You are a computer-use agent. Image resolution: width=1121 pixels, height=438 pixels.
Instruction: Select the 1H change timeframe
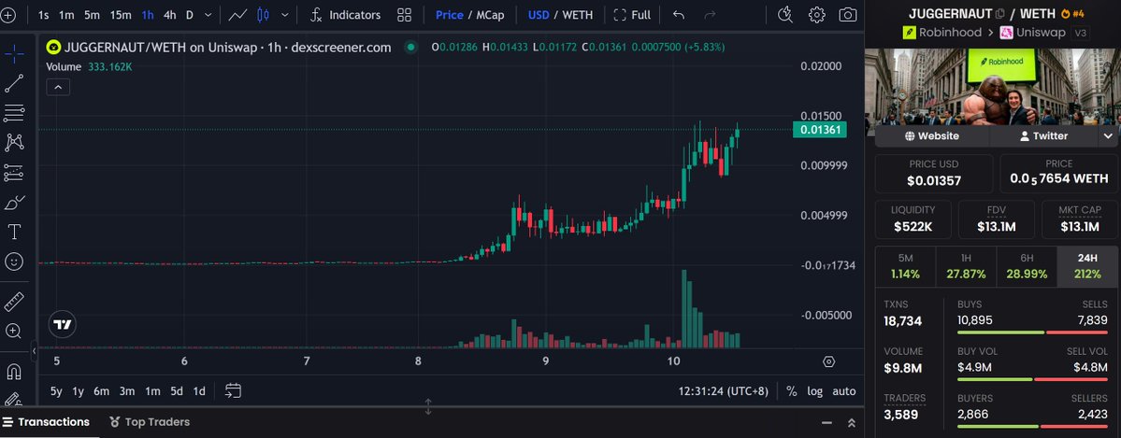click(966, 266)
